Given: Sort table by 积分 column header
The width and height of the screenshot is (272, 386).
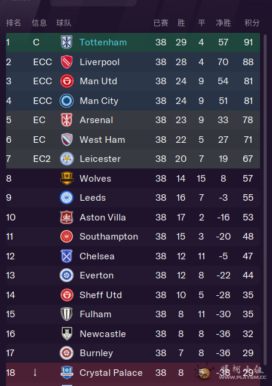Looking at the screenshot, I should 252,23.
